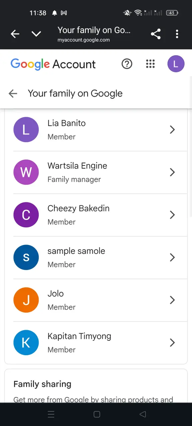Tap the myaccount.google.com URL text
The image size is (192, 426).
click(x=84, y=40)
